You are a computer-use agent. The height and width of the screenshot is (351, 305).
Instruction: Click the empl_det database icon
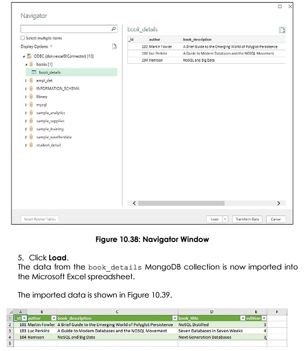coord(31,80)
